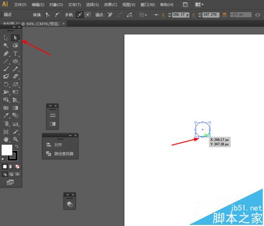Select the Scale tool
The width and height of the screenshot is (264, 226).
(x=15, y=84)
